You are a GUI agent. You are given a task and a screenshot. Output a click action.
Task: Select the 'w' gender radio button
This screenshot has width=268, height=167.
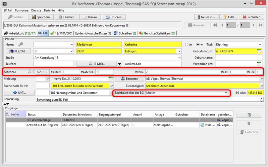coord(197,45)
